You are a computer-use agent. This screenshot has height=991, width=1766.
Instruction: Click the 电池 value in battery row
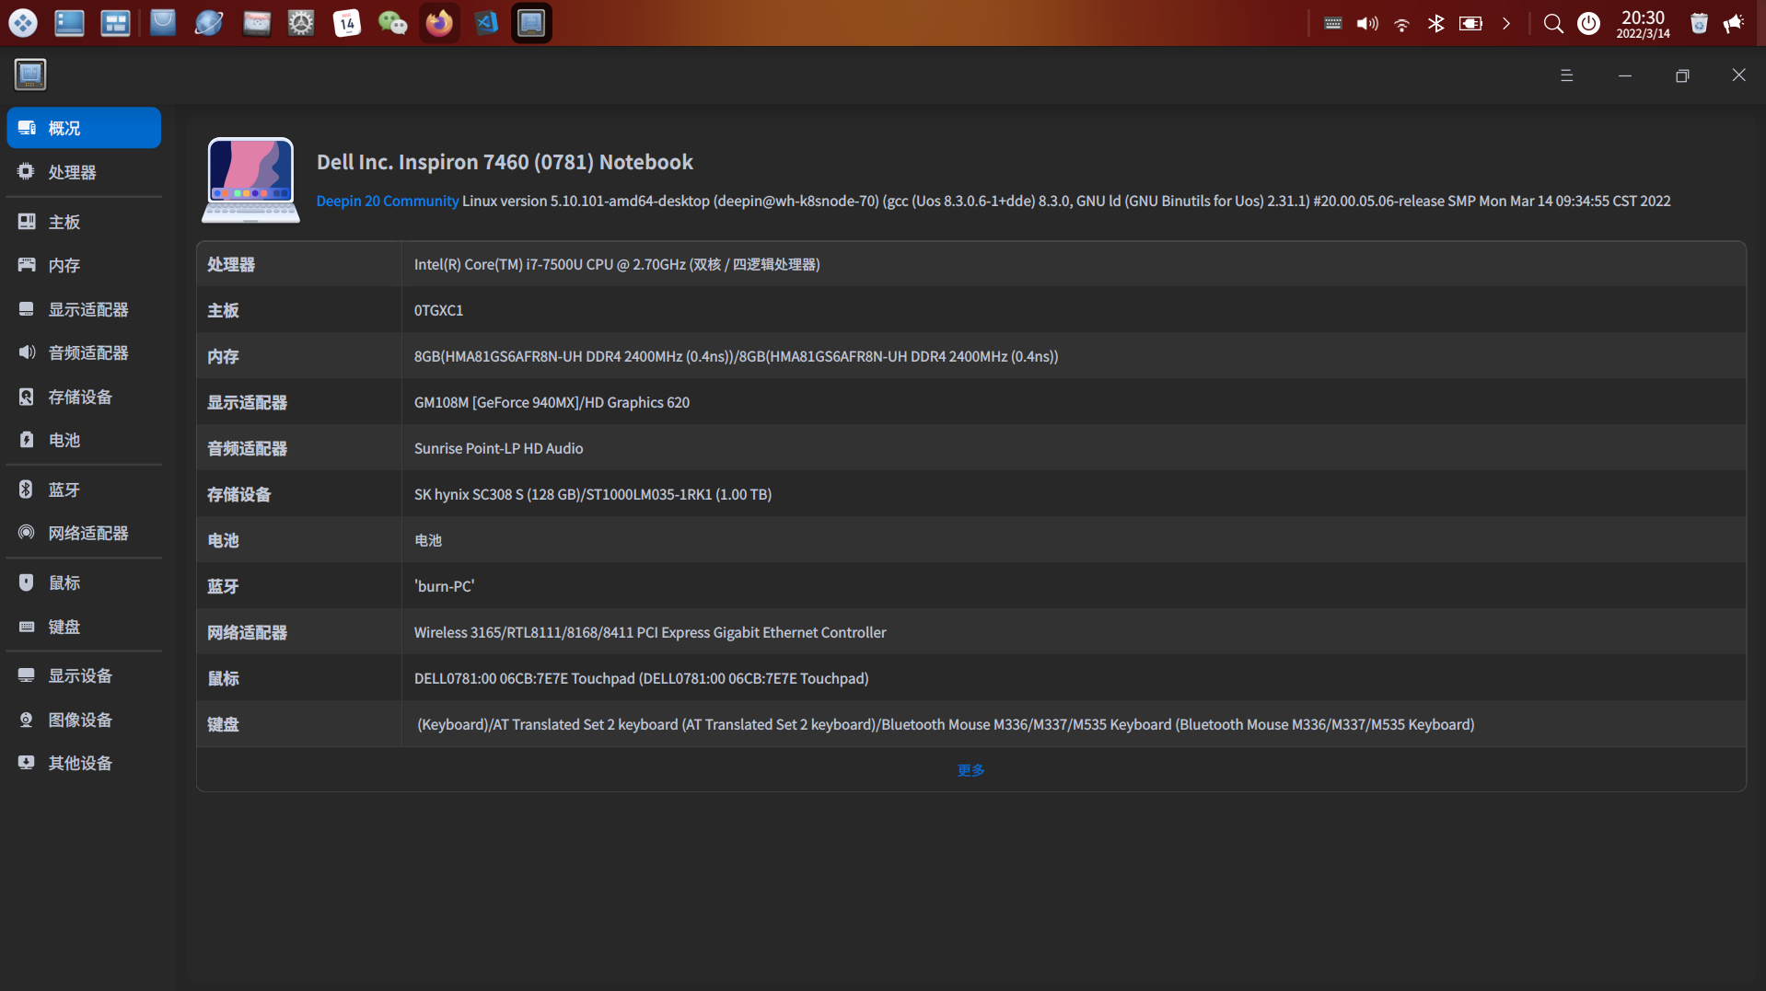tap(428, 540)
